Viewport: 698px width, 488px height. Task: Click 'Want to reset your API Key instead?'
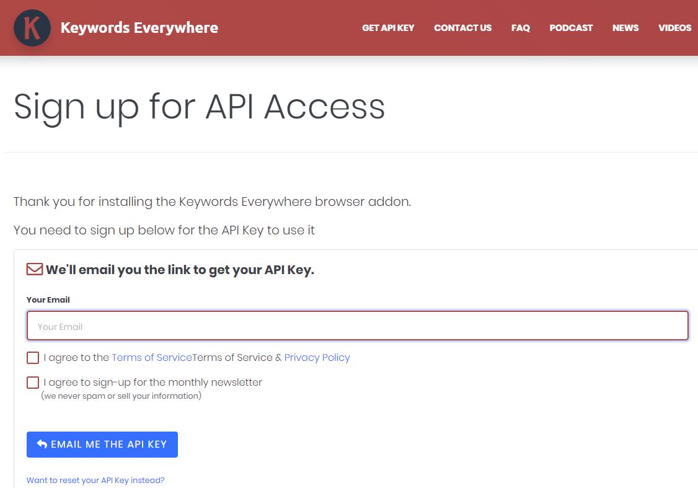[x=95, y=480]
